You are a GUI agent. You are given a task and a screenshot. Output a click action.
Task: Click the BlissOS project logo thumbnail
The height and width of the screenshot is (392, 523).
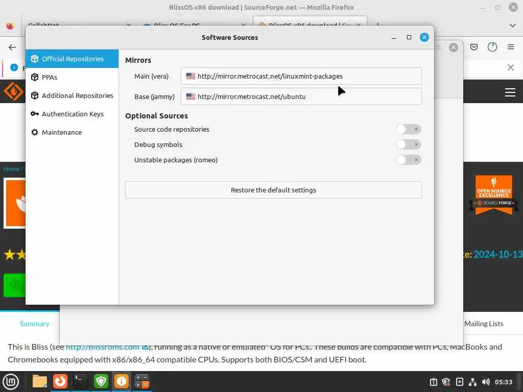15,203
